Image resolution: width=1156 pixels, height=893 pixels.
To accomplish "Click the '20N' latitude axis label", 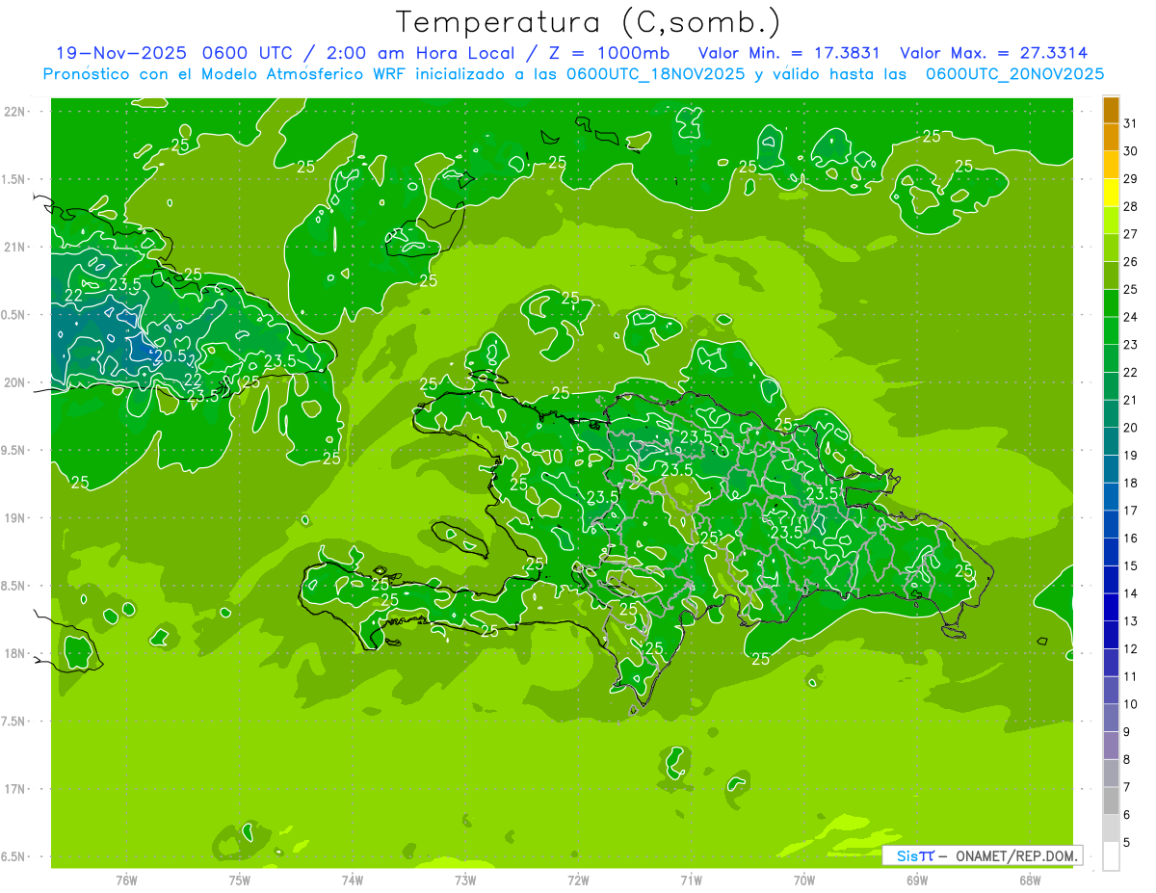I will 14,382.
